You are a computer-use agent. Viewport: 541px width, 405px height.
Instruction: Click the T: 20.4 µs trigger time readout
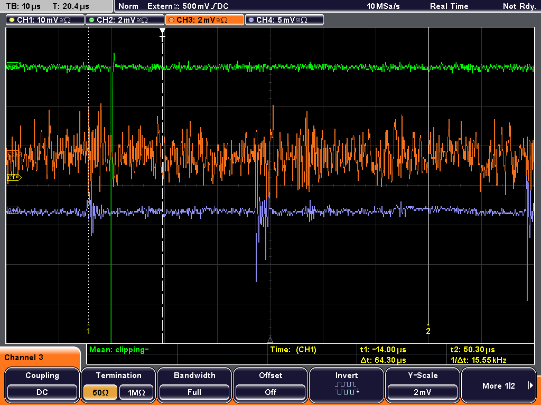point(71,6)
